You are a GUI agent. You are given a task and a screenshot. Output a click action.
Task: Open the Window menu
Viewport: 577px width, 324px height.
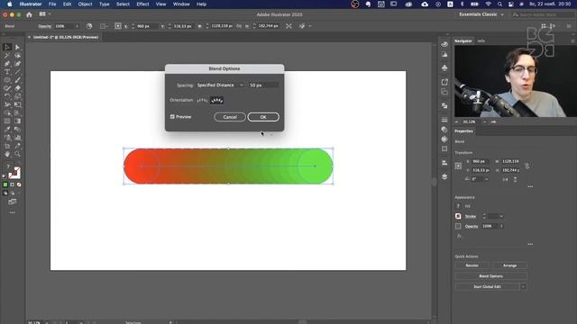click(x=181, y=4)
